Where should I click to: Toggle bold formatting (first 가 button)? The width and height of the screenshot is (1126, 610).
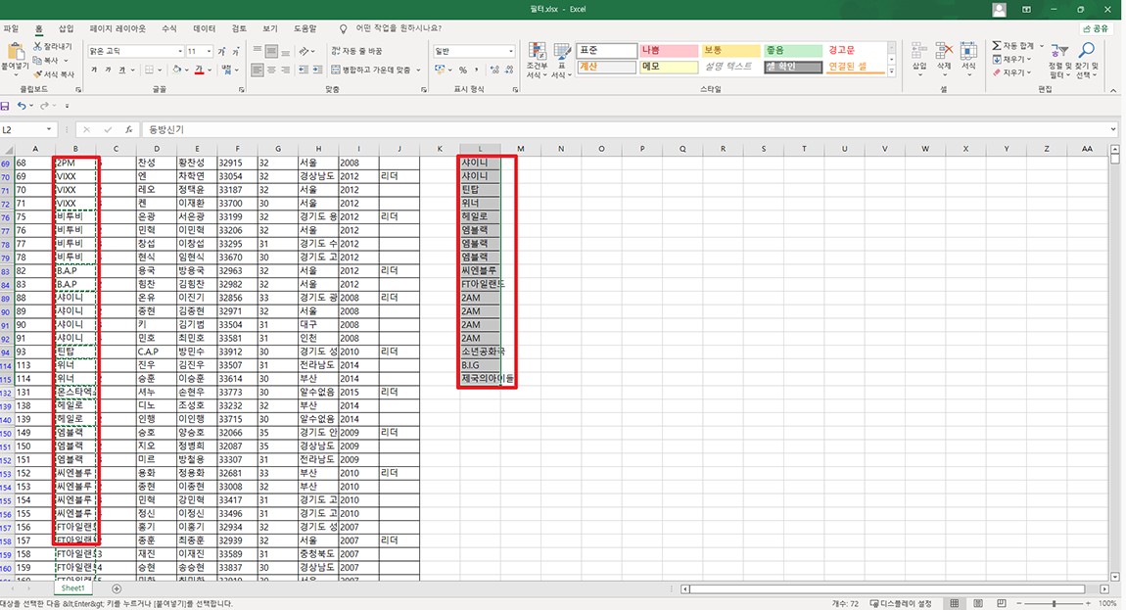(x=94, y=70)
